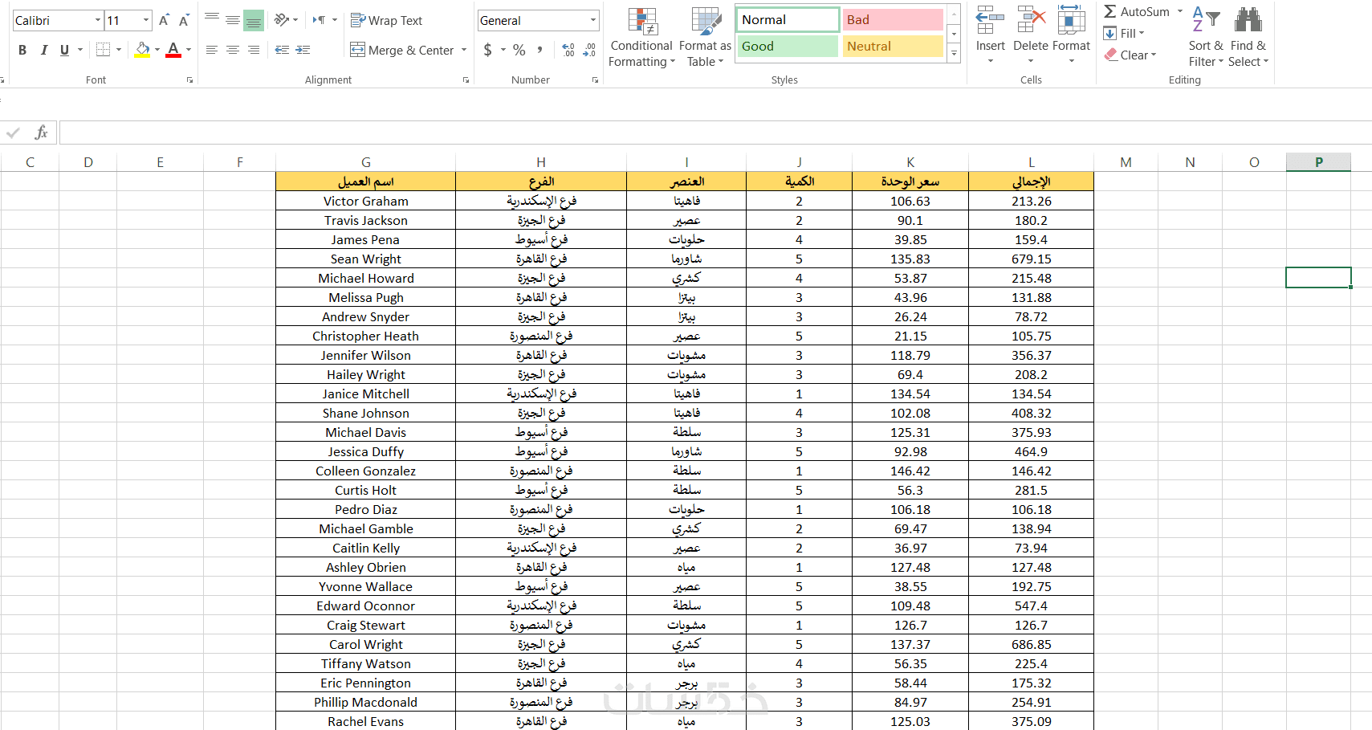Expand Merge & Center options arrow
This screenshot has width=1372, height=730.
464,50
